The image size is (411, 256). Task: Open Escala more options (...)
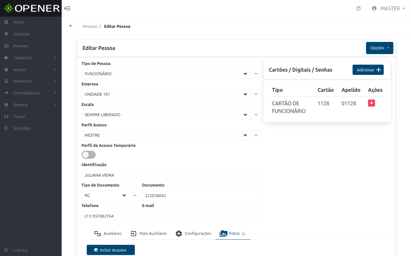[256, 115]
